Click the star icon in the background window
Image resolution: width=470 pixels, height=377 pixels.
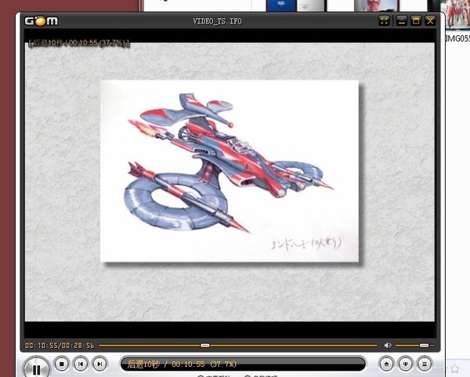tap(454, 368)
